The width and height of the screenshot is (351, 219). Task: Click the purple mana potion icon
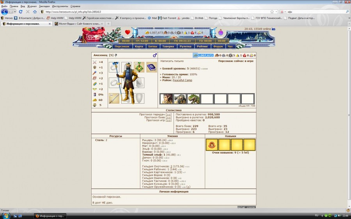pos(221,33)
